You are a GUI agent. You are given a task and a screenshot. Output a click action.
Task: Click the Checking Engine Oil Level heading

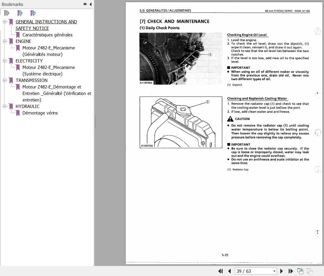pyautogui.click(x=247, y=35)
